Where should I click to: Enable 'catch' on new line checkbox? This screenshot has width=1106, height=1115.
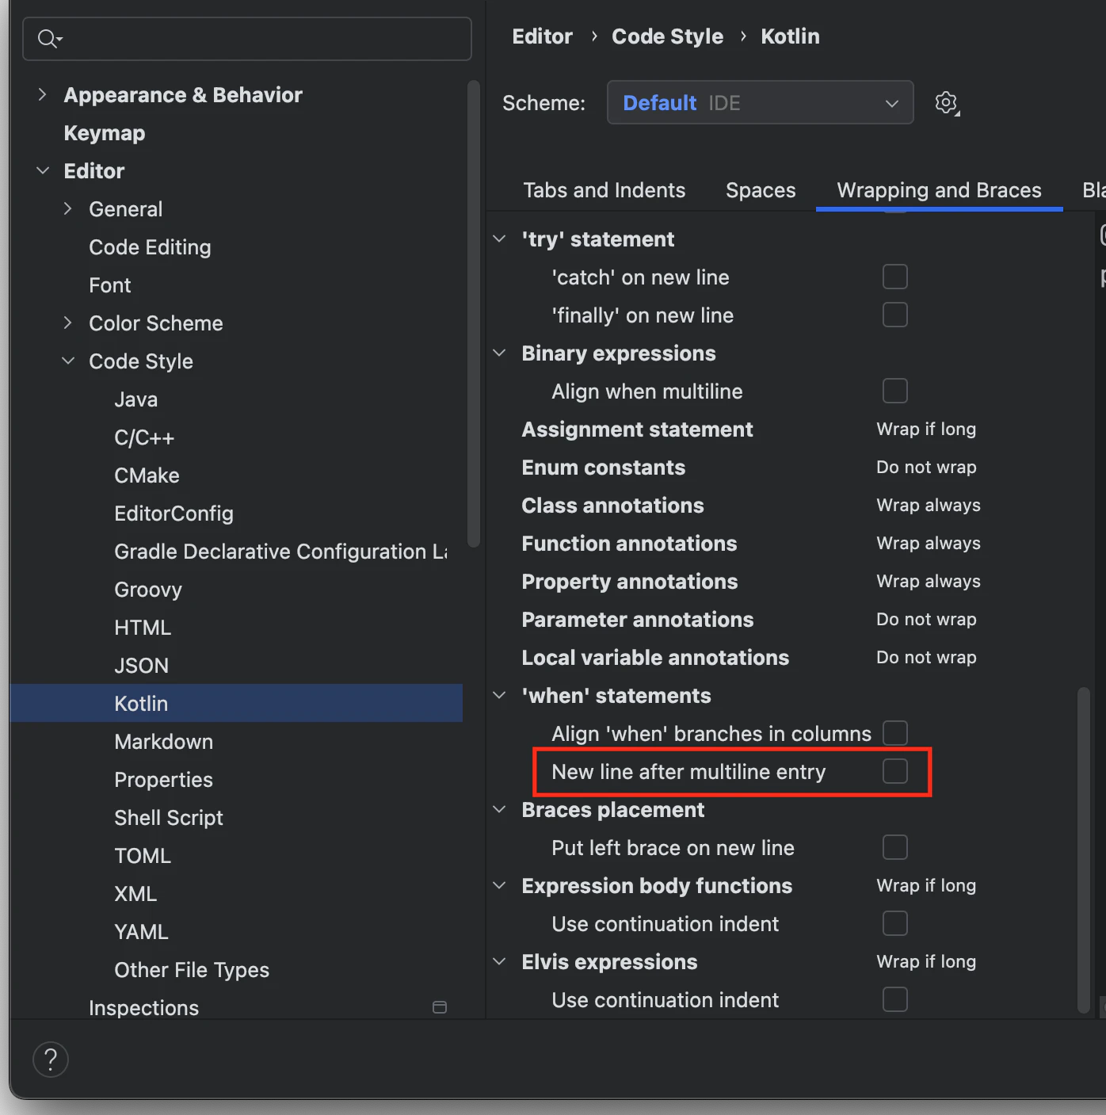(x=895, y=277)
